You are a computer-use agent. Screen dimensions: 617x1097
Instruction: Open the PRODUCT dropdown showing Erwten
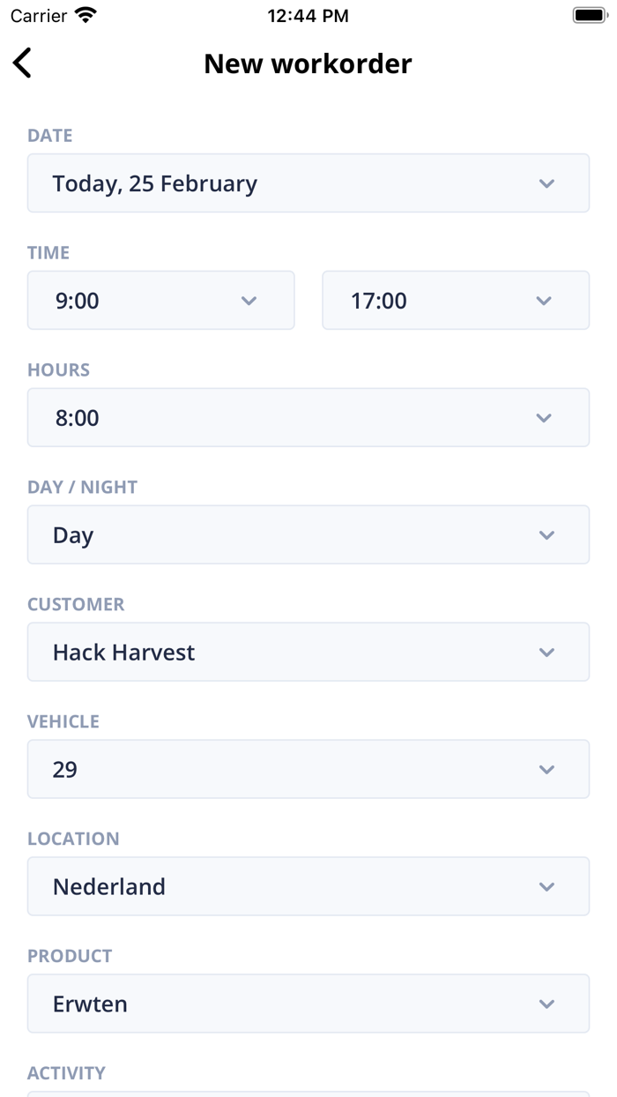308,1004
